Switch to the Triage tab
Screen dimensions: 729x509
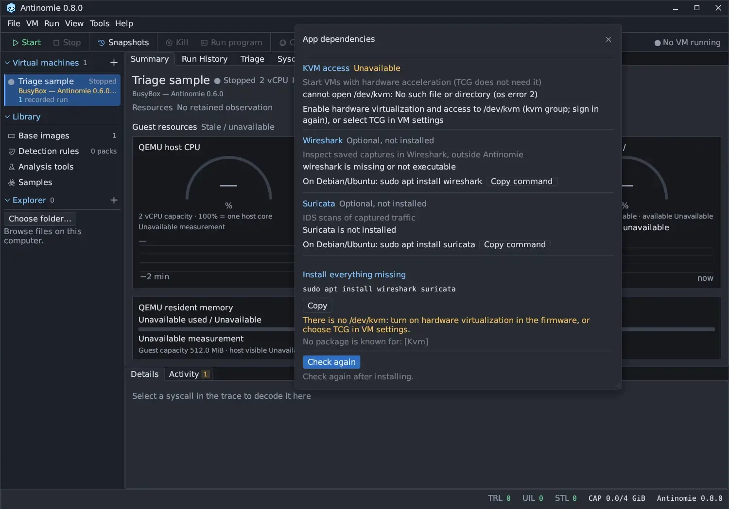tap(252, 59)
